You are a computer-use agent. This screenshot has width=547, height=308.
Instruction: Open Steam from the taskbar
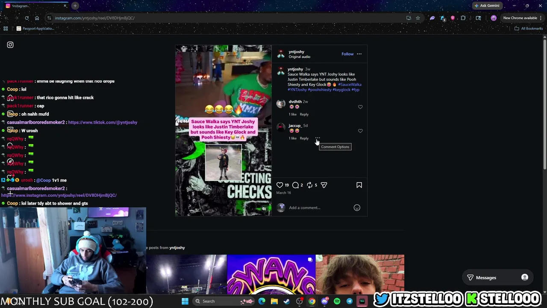[x=287, y=301]
